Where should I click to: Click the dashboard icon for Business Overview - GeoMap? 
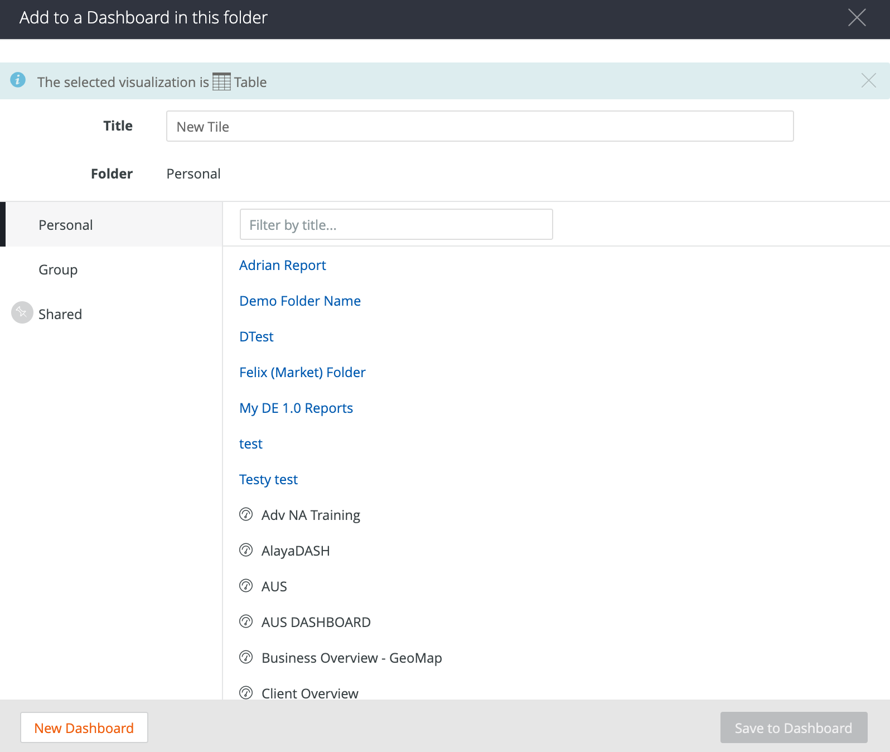click(246, 657)
